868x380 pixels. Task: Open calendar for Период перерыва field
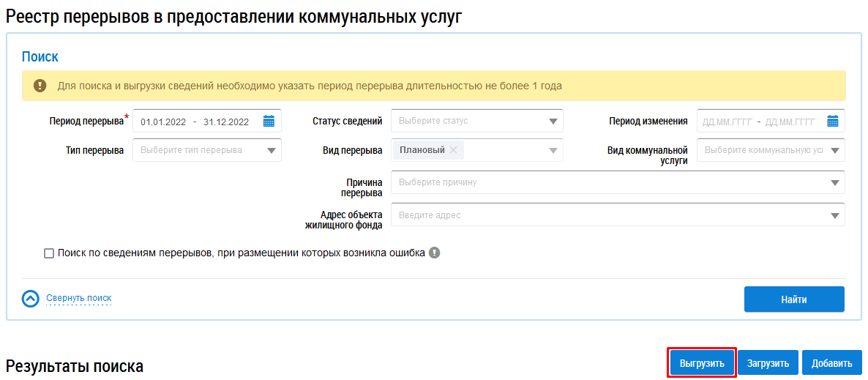(269, 122)
